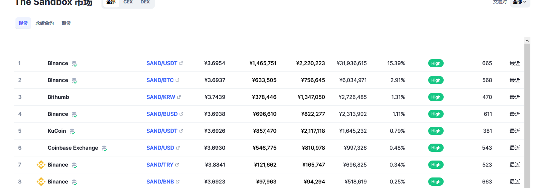Click external link icon next to SAND/KRW

[179, 97]
